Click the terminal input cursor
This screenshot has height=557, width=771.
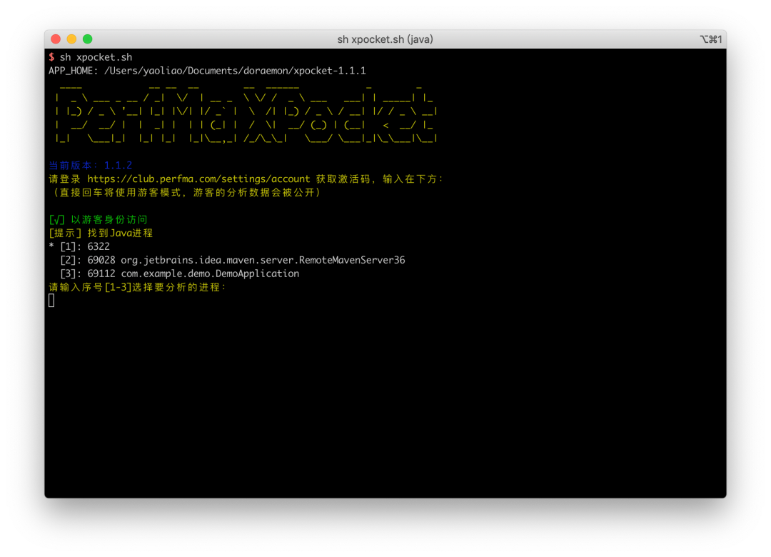51,301
